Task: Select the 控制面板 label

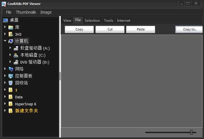Action: point(23,76)
